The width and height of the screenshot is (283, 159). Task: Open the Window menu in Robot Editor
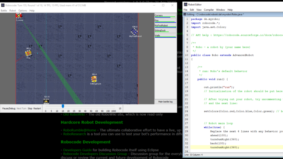(220, 10)
